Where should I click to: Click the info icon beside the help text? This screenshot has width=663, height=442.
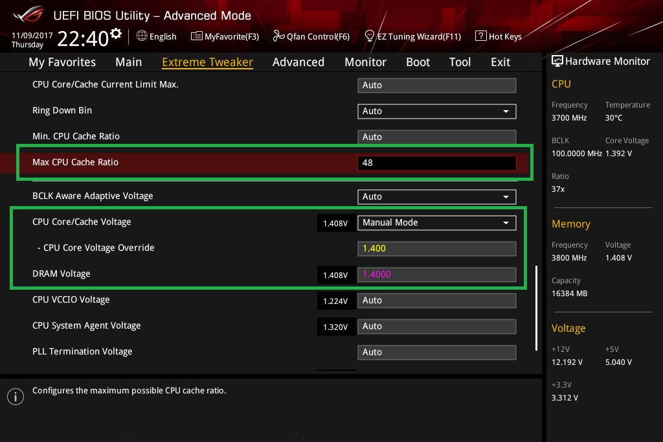[16, 397]
